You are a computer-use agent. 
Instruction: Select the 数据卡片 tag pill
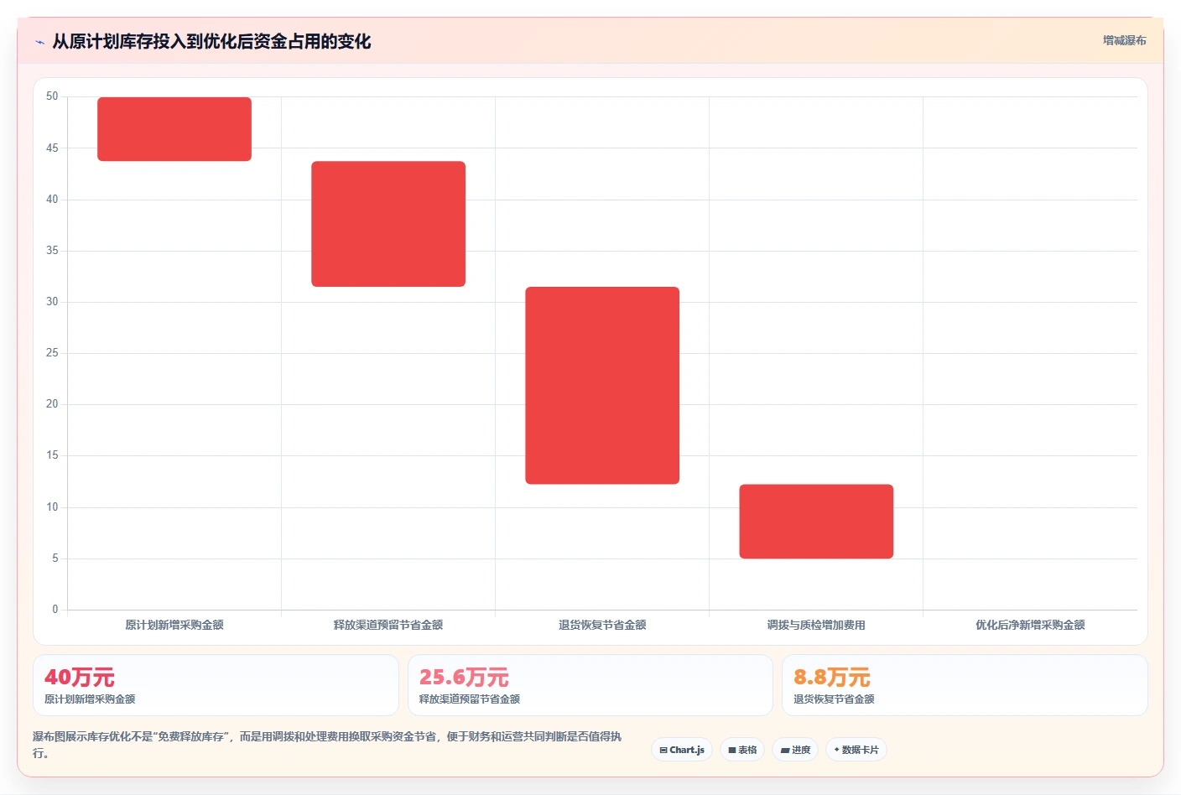[x=856, y=750]
